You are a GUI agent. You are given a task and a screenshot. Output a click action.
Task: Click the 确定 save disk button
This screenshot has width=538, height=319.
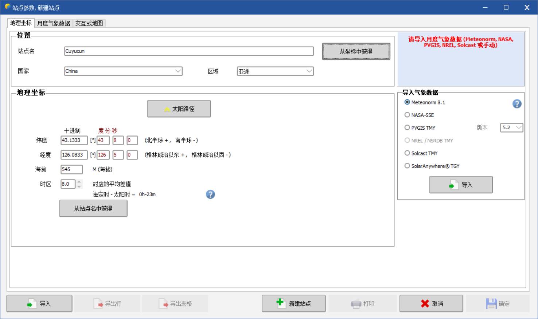tap(498, 303)
